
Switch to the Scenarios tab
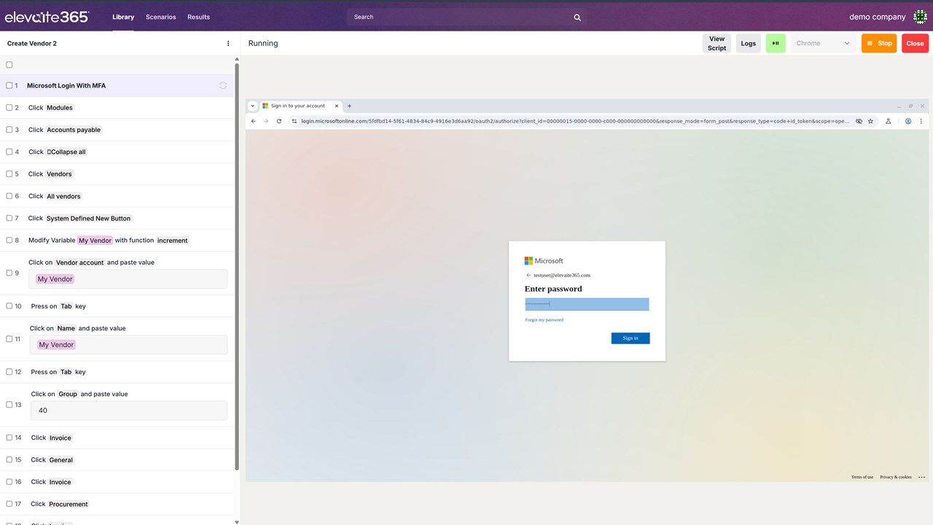coord(160,17)
